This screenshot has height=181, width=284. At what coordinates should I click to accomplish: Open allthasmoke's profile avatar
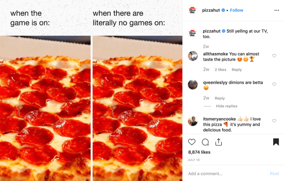(193, 56)
